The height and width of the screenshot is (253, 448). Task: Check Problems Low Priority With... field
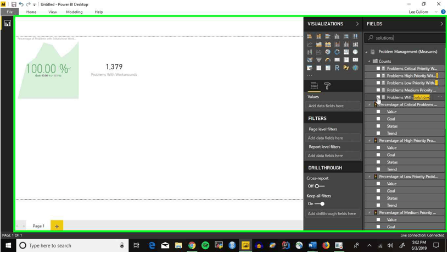[378, 82]
